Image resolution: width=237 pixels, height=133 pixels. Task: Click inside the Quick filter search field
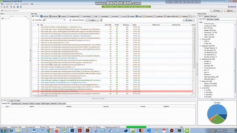tap(54, 20)
